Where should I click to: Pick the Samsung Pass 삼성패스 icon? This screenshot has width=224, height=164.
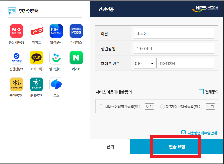tap(76, 31)
